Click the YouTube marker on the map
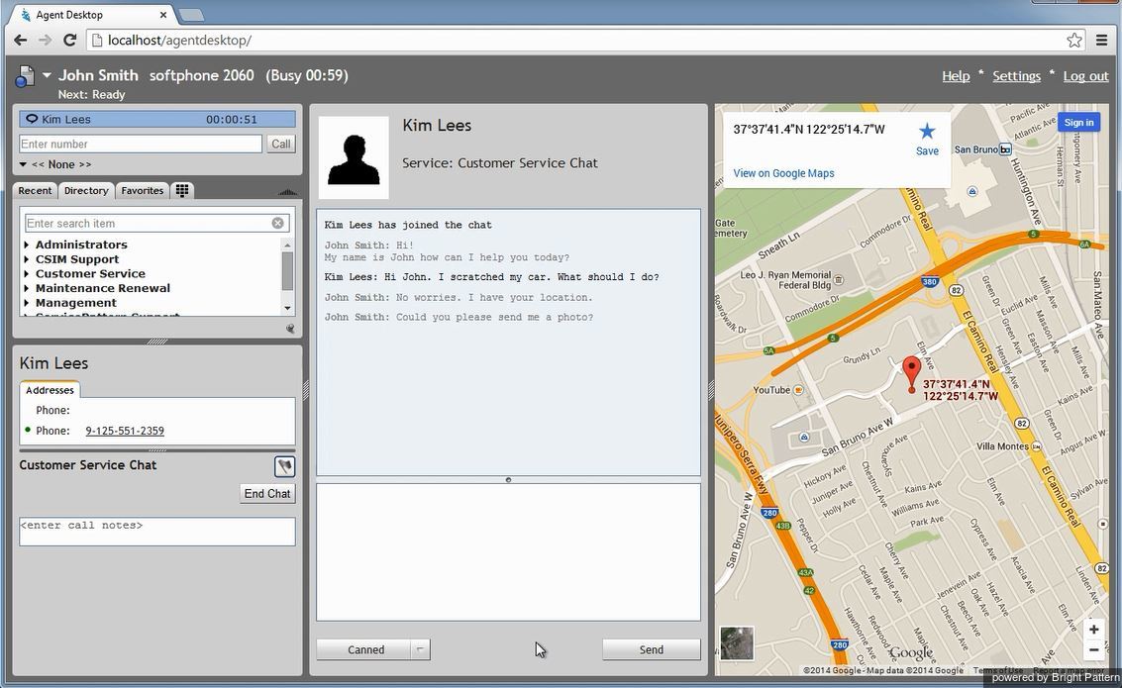The width and height of the screenshot is (1122, 688). tap(798, 390)
